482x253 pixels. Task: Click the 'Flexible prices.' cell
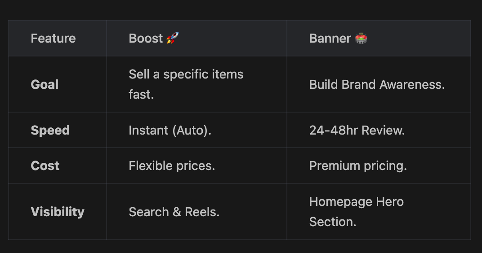coord(172,166)
